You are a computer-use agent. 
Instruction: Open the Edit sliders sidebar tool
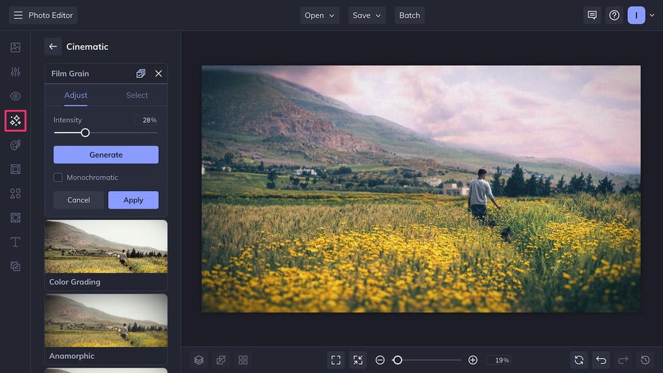15,72
